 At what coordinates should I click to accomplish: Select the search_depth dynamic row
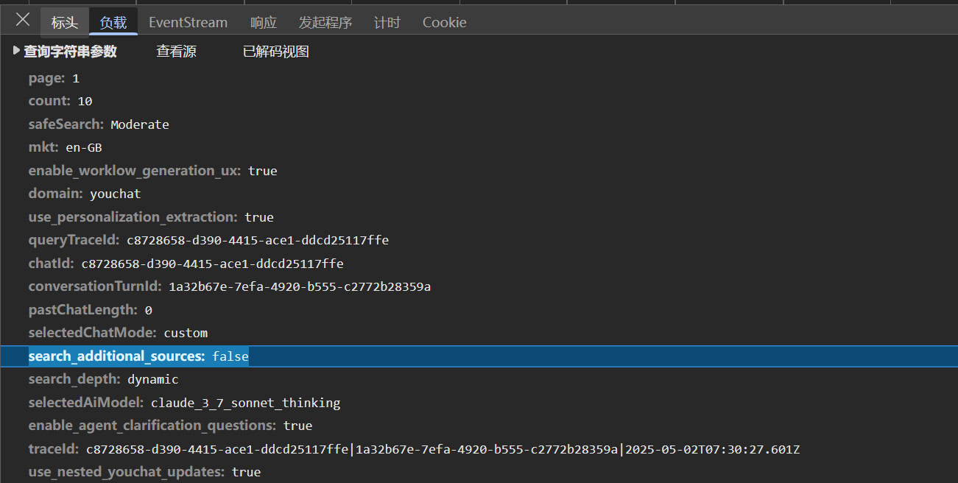click(x=103, y=379)
